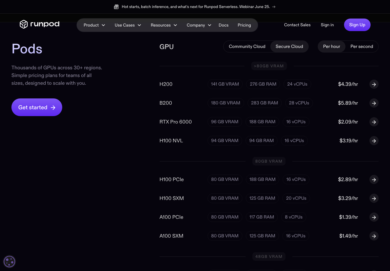
Task: Click the arrow after the webinar announcement
Action: coord(274,7)
